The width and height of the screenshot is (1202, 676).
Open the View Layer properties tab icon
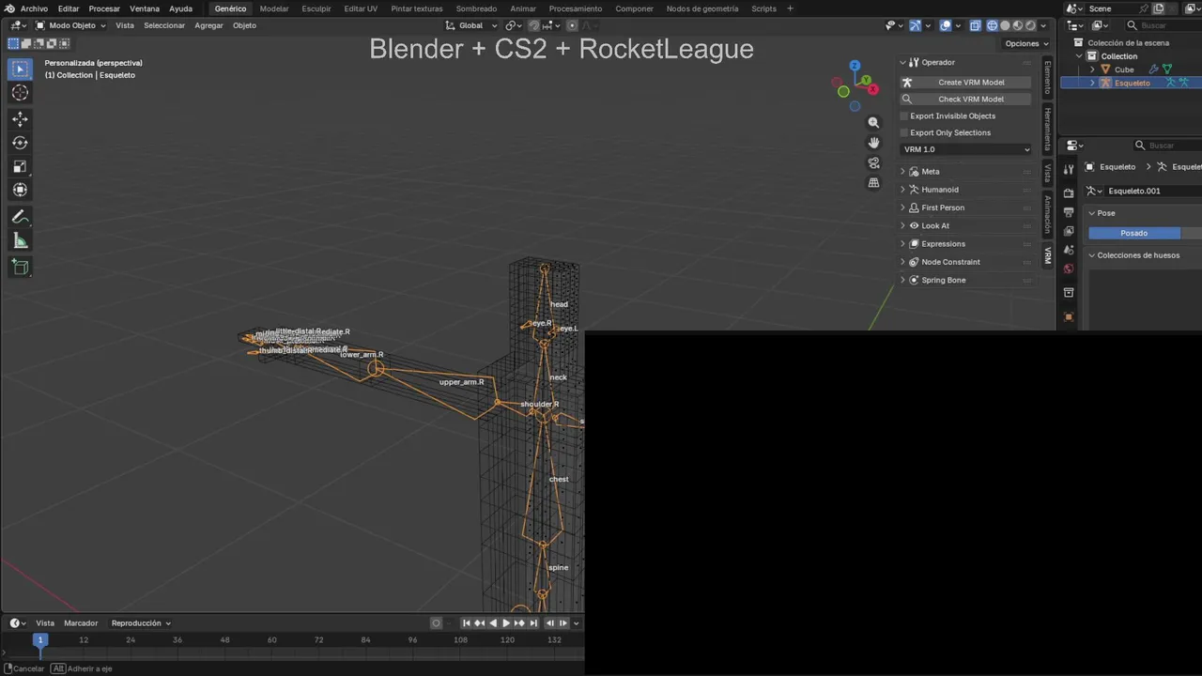coord(1069,231)
